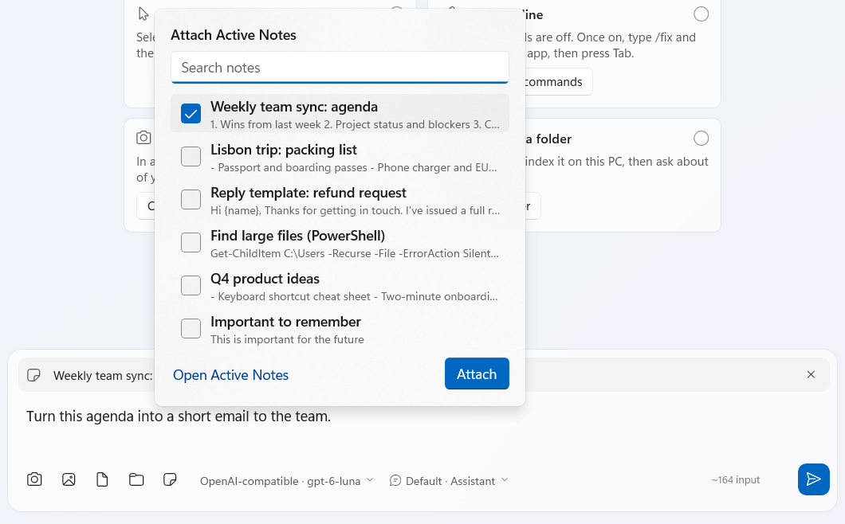
Task: Select the 'Find large files (PowerShell)' note title
Action: point(298,236)
